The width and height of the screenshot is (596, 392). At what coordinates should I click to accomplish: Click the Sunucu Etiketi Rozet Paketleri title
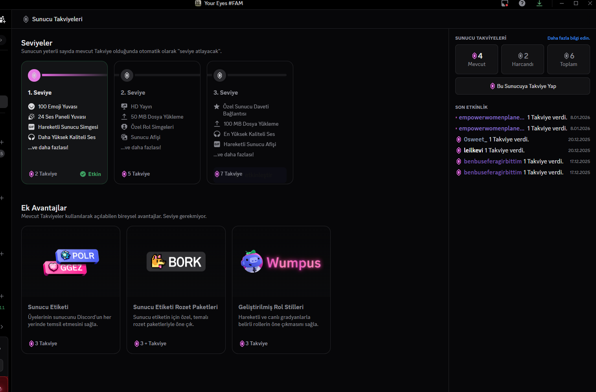click(x=175, y=307)
